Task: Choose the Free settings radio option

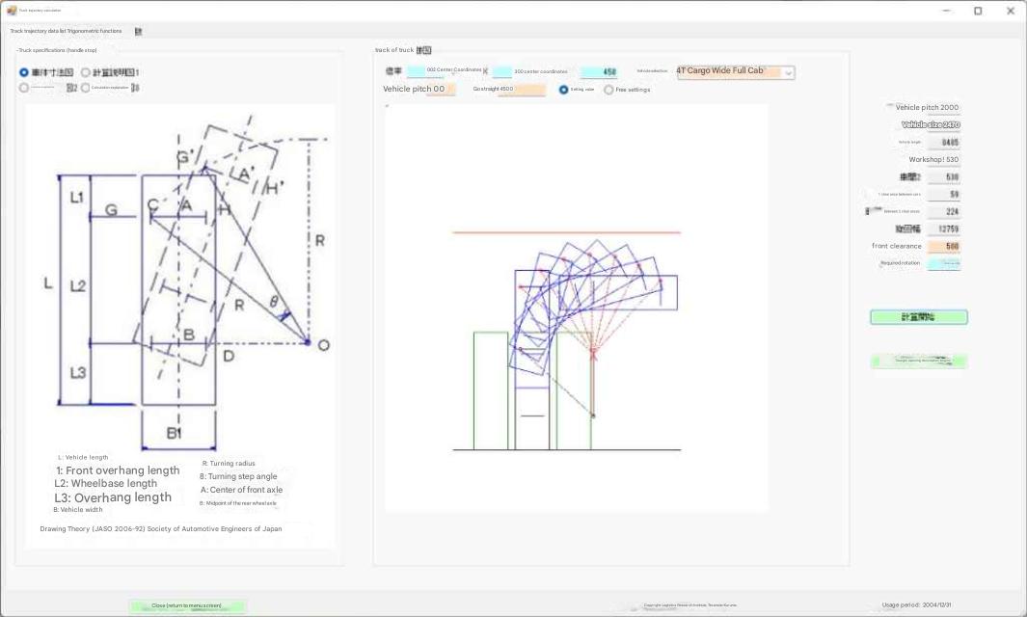Action: (x=608, y=90)
